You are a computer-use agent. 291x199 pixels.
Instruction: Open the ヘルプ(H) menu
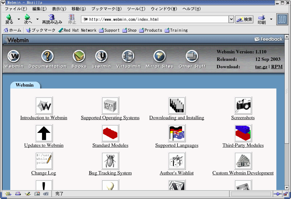point(191,9)
